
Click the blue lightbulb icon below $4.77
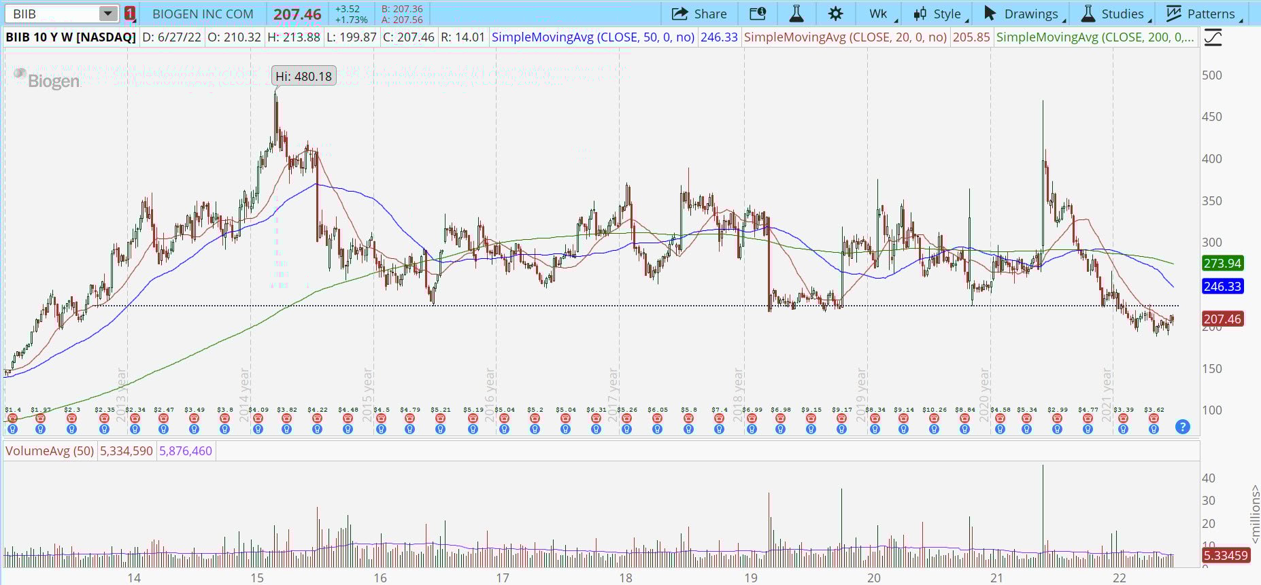(1088, 429)
